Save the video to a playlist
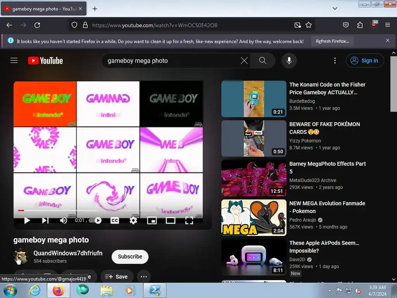This screenshot has width=397, height=298. [x=116, y=277]
